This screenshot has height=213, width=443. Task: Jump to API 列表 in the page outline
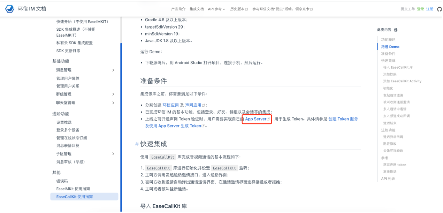pyautogui.click(x=388, y=179)
